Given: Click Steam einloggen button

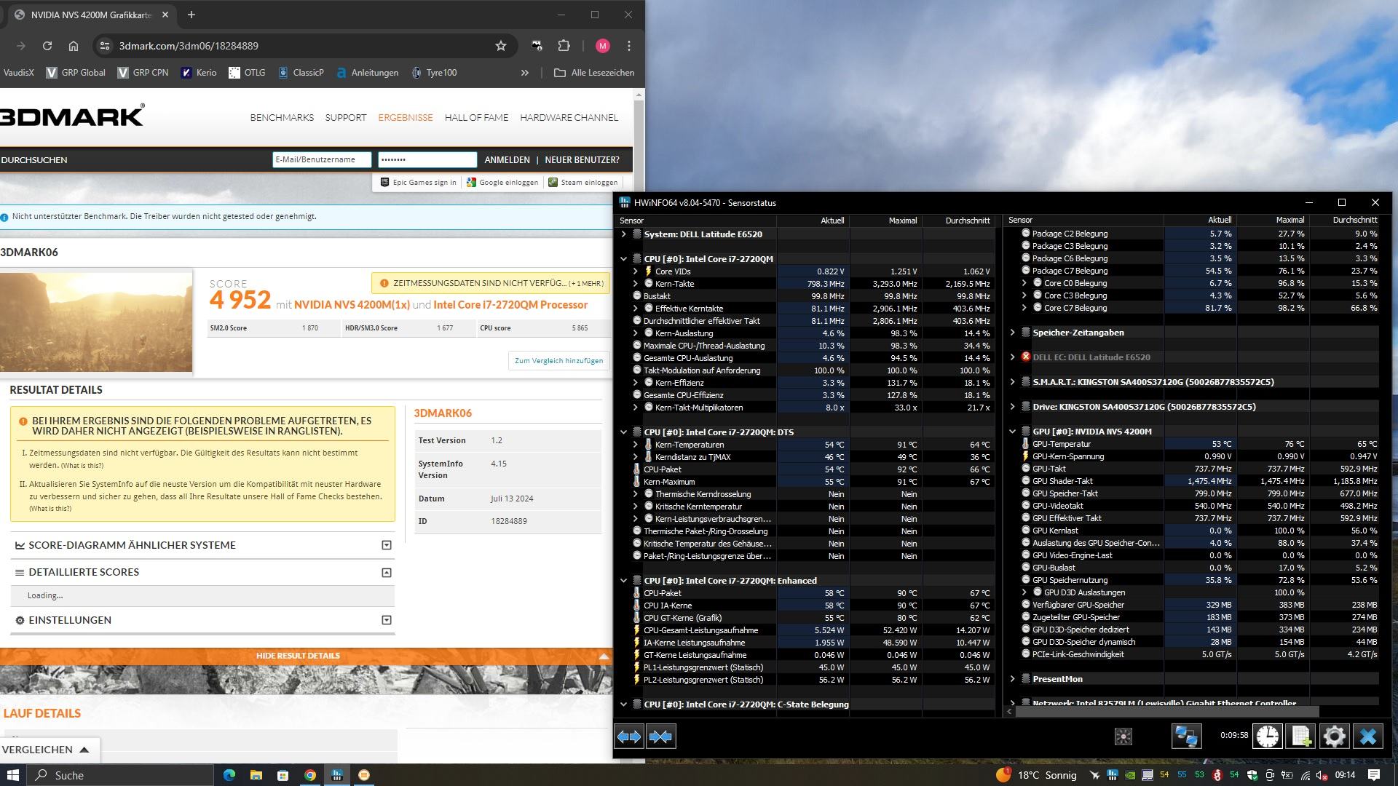Looking at the screenshot, I should click(582, 183).
